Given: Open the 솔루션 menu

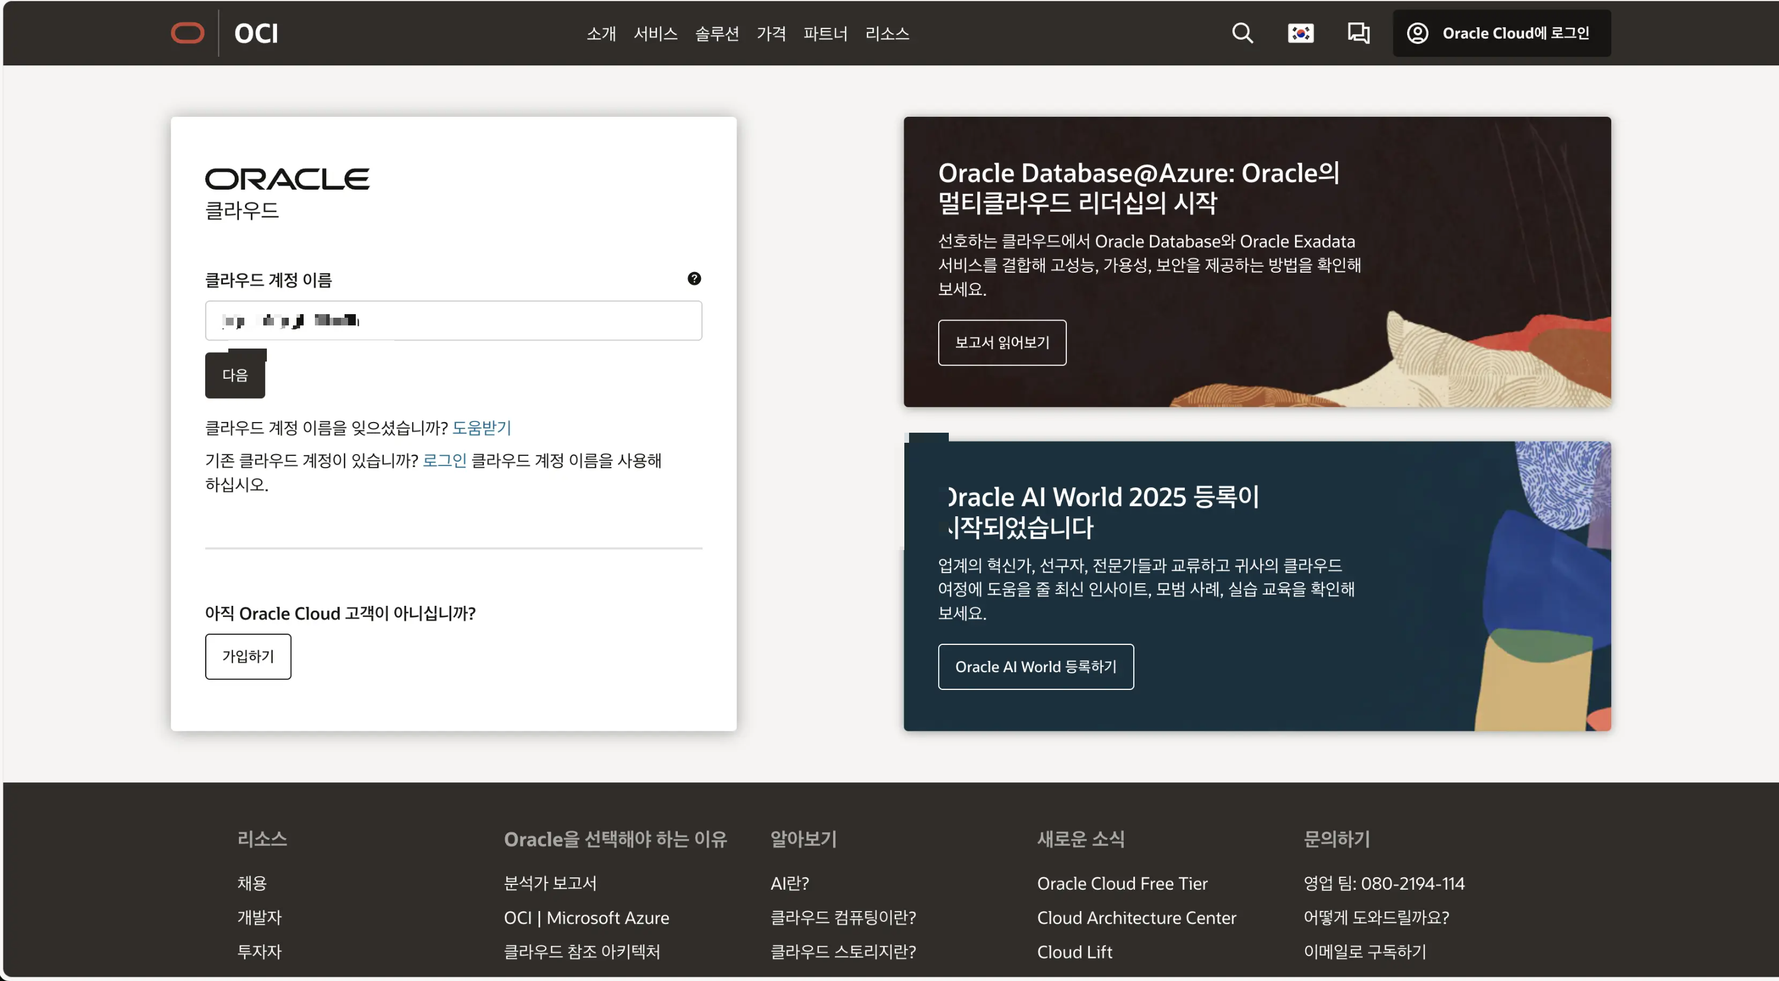Looking at the screenshot, I should [717, 34].
